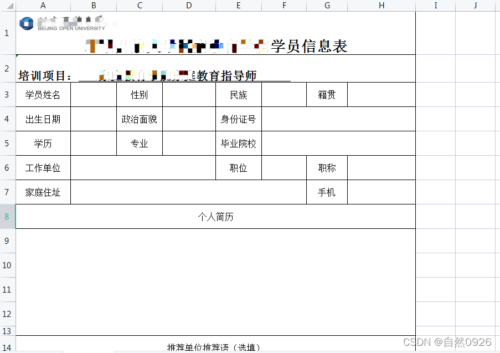Select column A header
Screen dimensions: 500x353
[43, 6]
